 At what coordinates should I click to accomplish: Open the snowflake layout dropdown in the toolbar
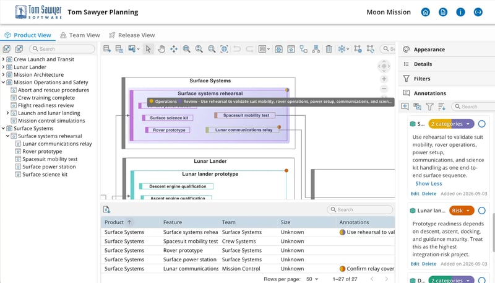343,49
